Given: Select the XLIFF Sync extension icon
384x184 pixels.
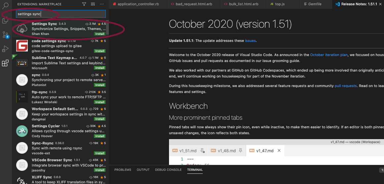Looking at the screenshot, I should click(22, 180).
